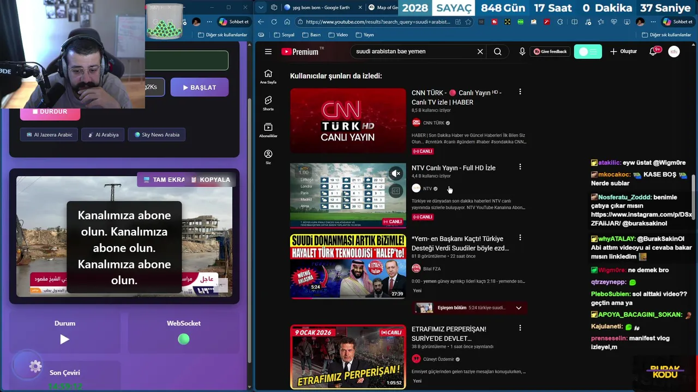Play the CNN TÜRK Canlı Yayın thumbnail
The width and height of the screenshot is (698, 392).
pyautogui.click(x=348, y=121)
